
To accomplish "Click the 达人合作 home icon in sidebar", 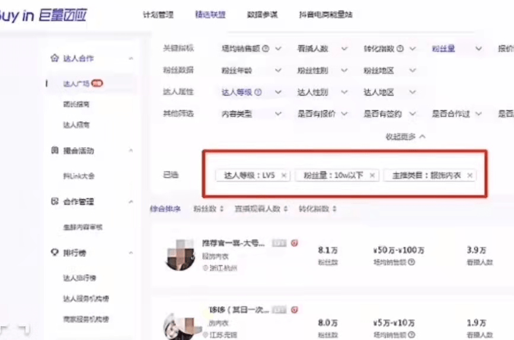I will 55,58.
